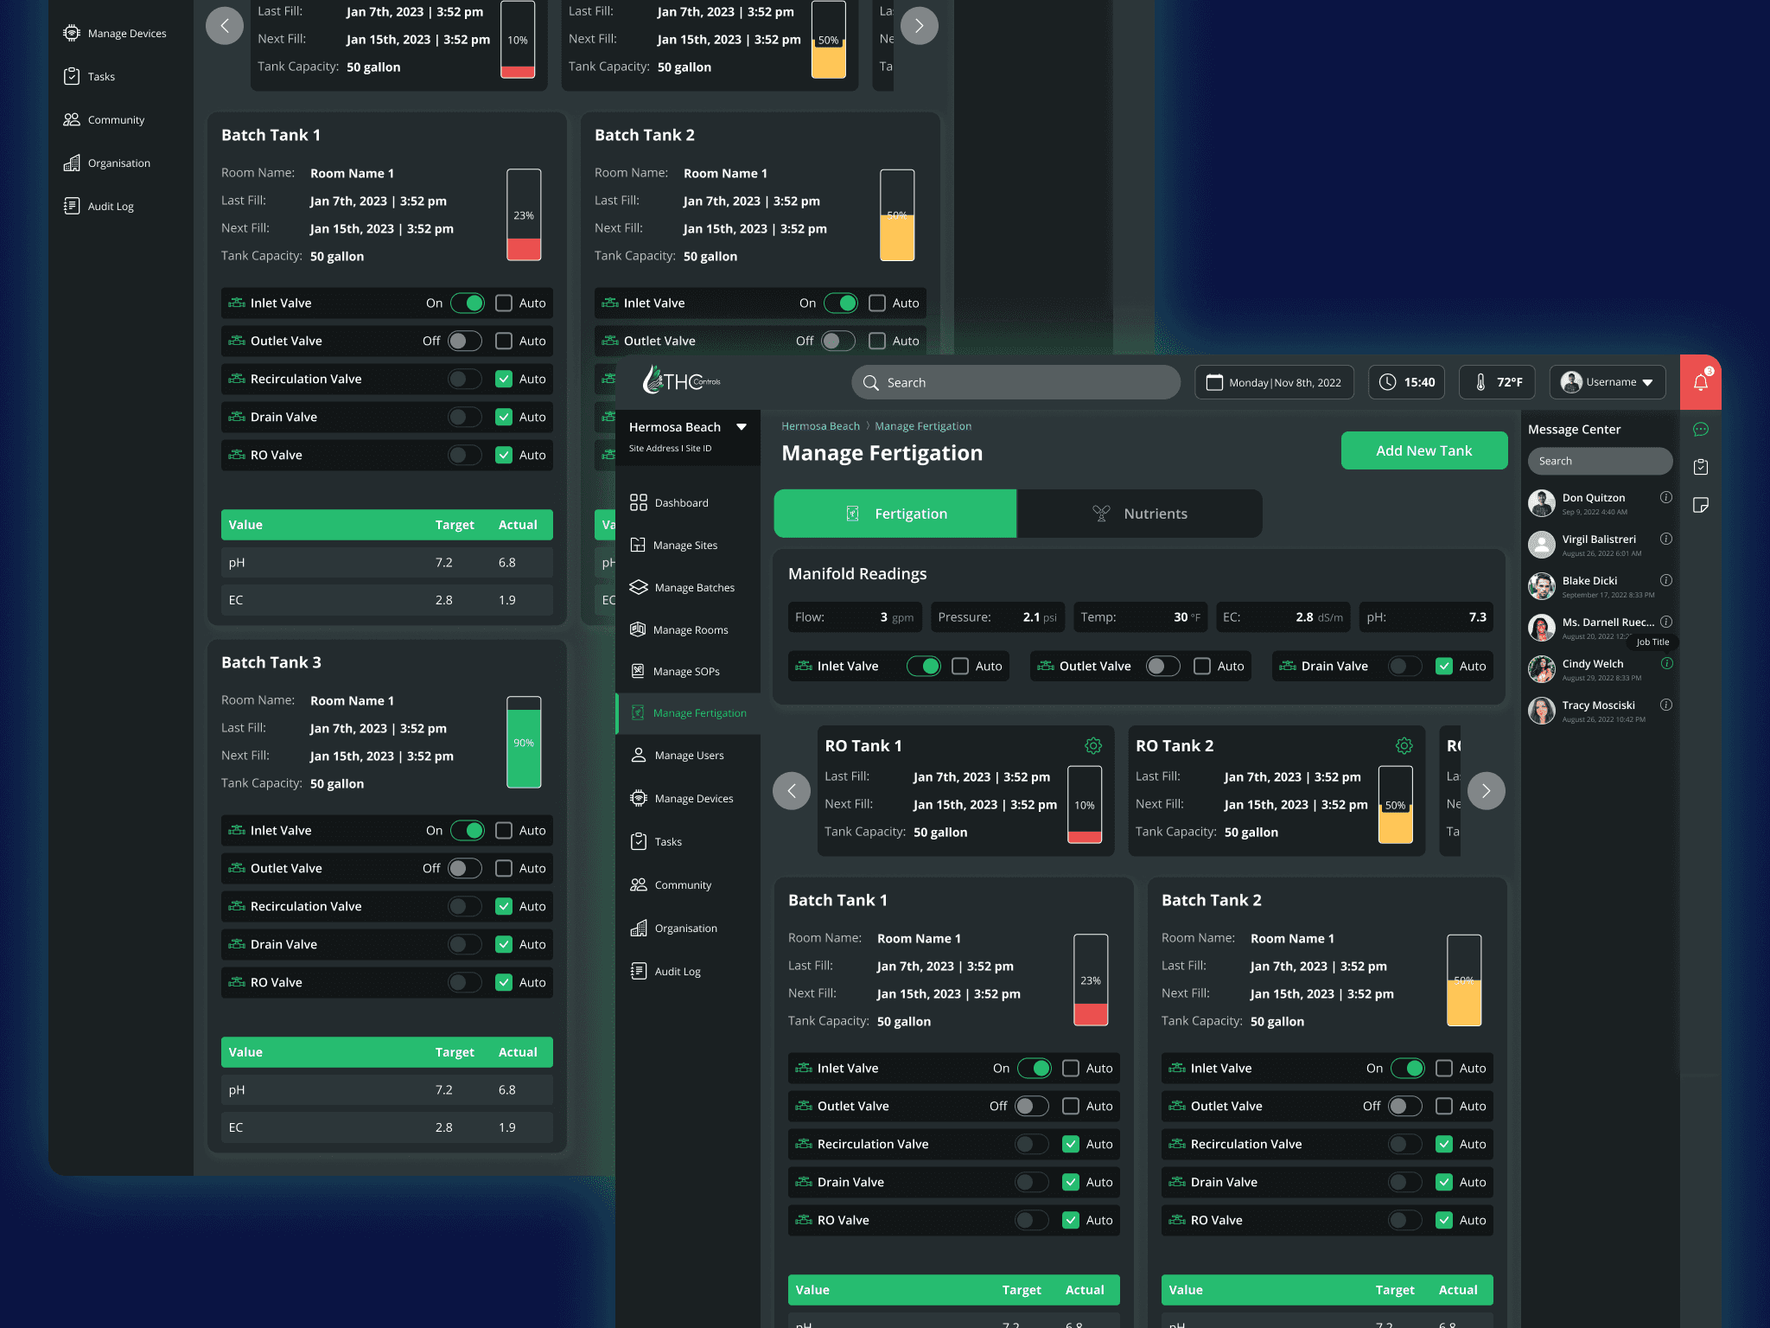
Task: Open the Manage Users sidebar icon
Action: [x=639, y=755]
